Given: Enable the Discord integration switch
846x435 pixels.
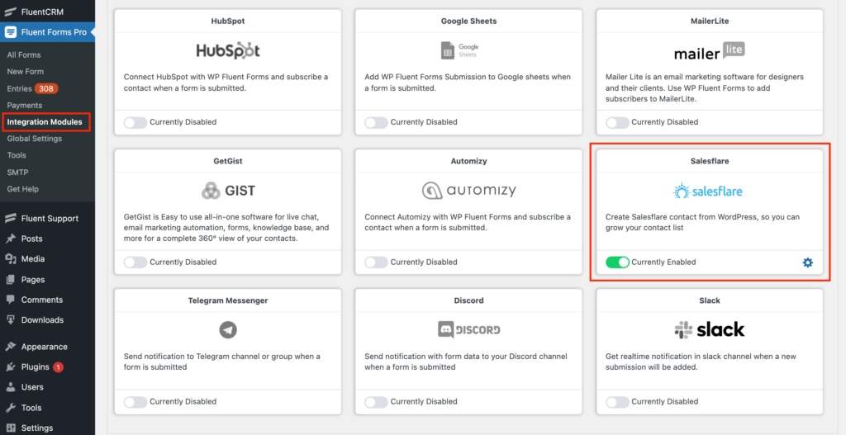Looking at the screenshot, I should 376,402.
